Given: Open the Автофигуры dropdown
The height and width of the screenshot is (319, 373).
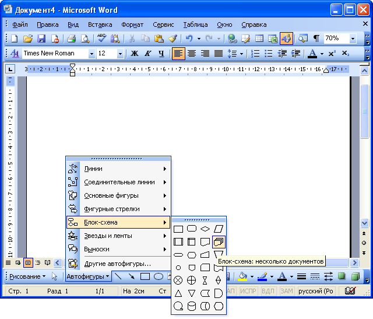Looking at the screenshot, I should (88, 276).
